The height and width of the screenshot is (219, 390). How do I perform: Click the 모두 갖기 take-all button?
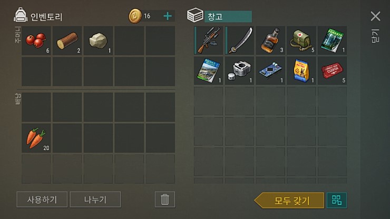(x=289, y=201)
